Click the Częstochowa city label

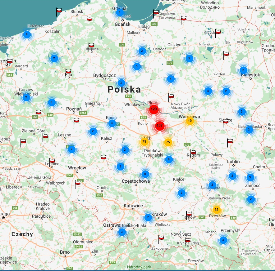coord(136,181)
